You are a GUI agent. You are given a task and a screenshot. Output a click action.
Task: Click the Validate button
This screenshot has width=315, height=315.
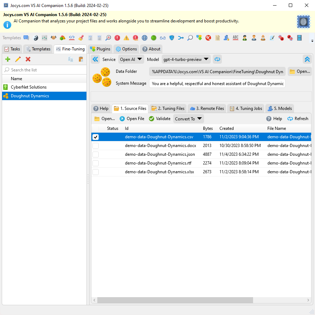160,118
